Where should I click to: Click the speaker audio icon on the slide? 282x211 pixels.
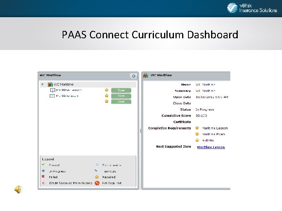18,189
